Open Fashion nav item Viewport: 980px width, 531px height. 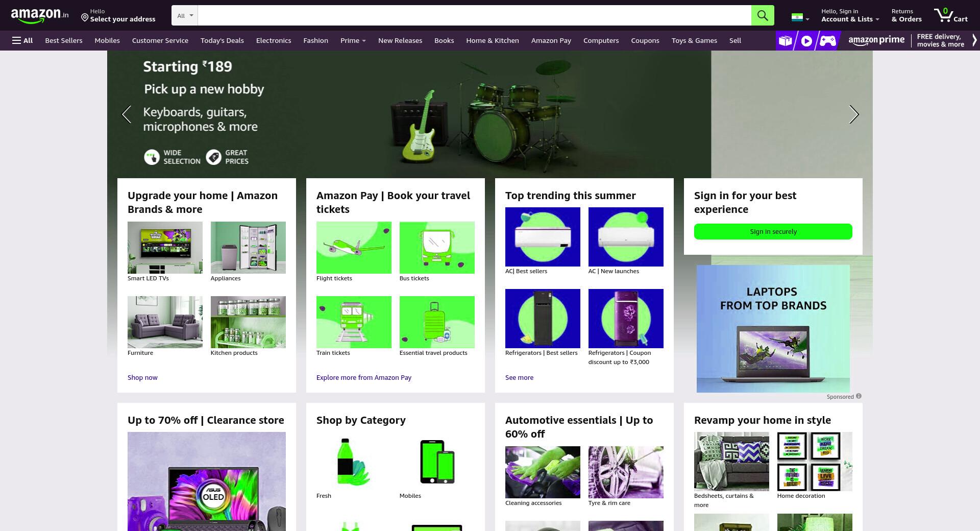click(x=315, y=40)
